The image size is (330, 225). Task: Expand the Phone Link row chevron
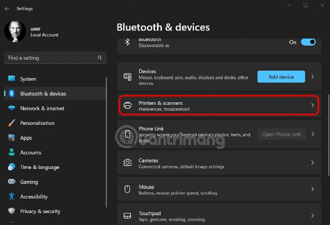[312, 134]
